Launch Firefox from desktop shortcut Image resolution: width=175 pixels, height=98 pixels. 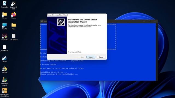[14, 15]
